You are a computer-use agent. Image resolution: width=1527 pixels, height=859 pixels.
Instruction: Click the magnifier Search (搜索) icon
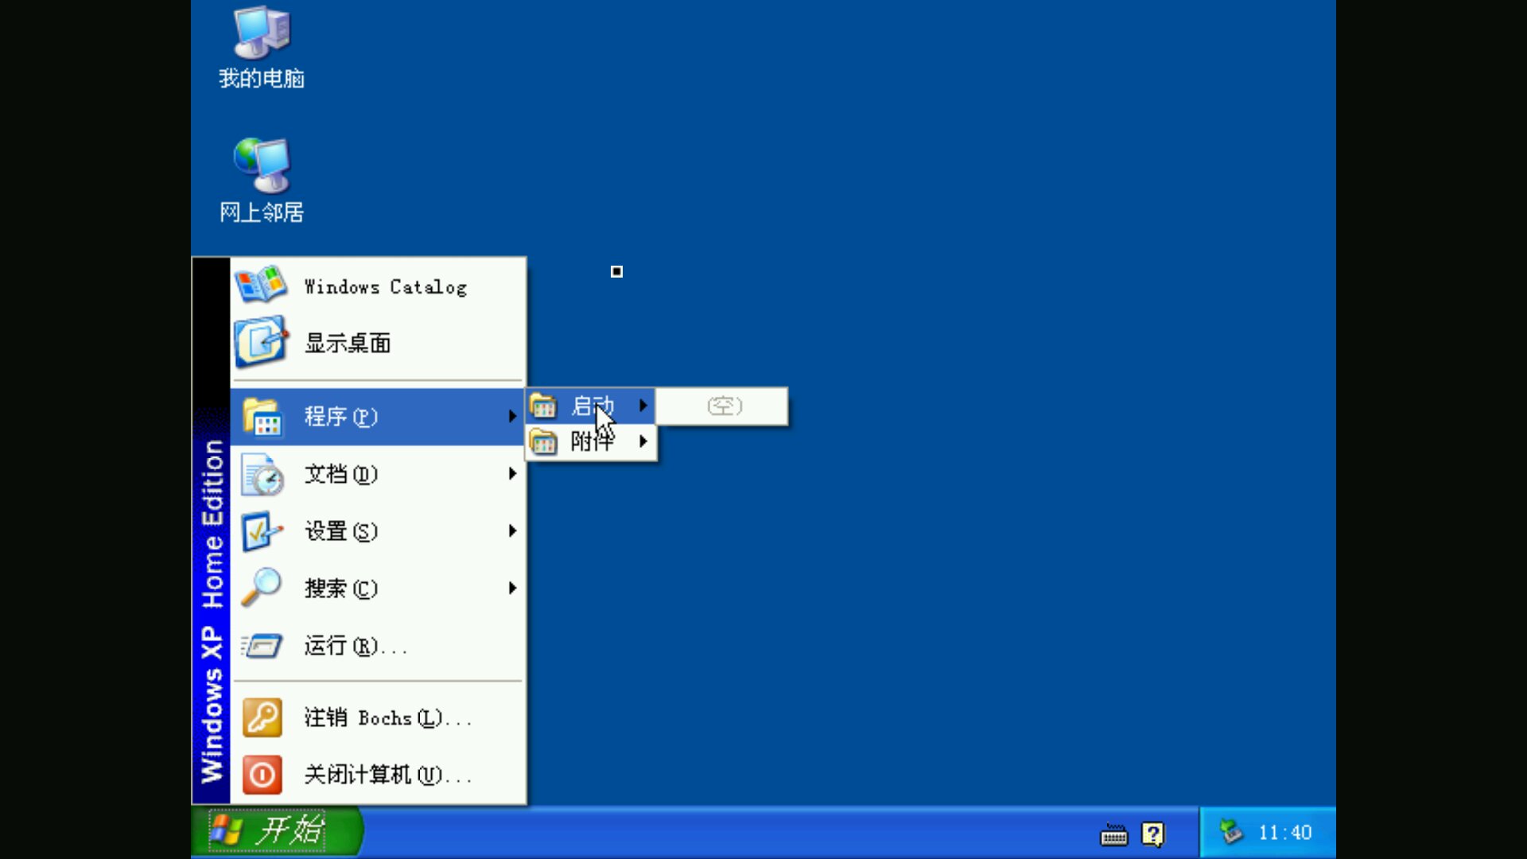click(x=261, y=588)
